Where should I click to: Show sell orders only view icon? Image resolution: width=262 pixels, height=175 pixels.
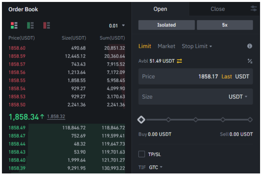click(x=46, y=25)
